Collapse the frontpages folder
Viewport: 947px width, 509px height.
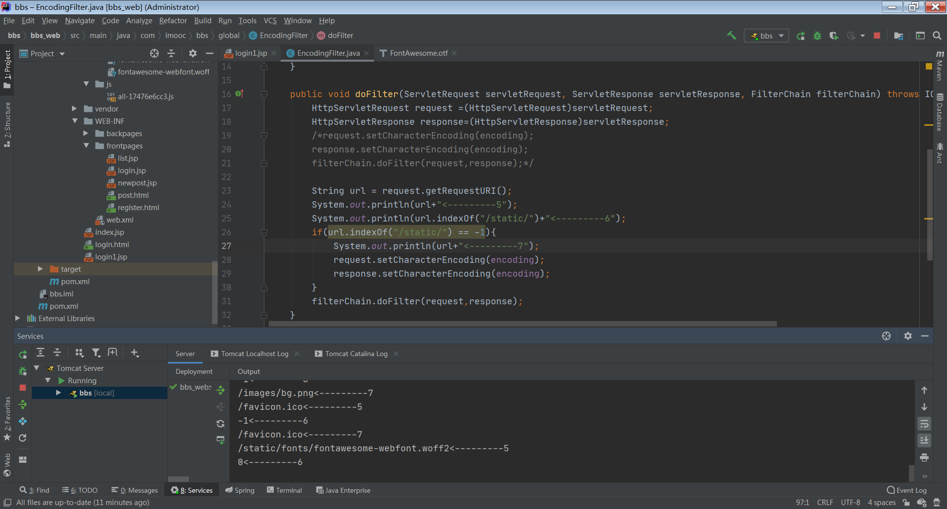pyautogui.click(x=86, y=145)
